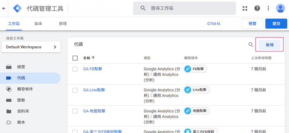Click the FB點擊 trigger link icon
The height and width of the screenshot is (133, 289).
(188, 69)
